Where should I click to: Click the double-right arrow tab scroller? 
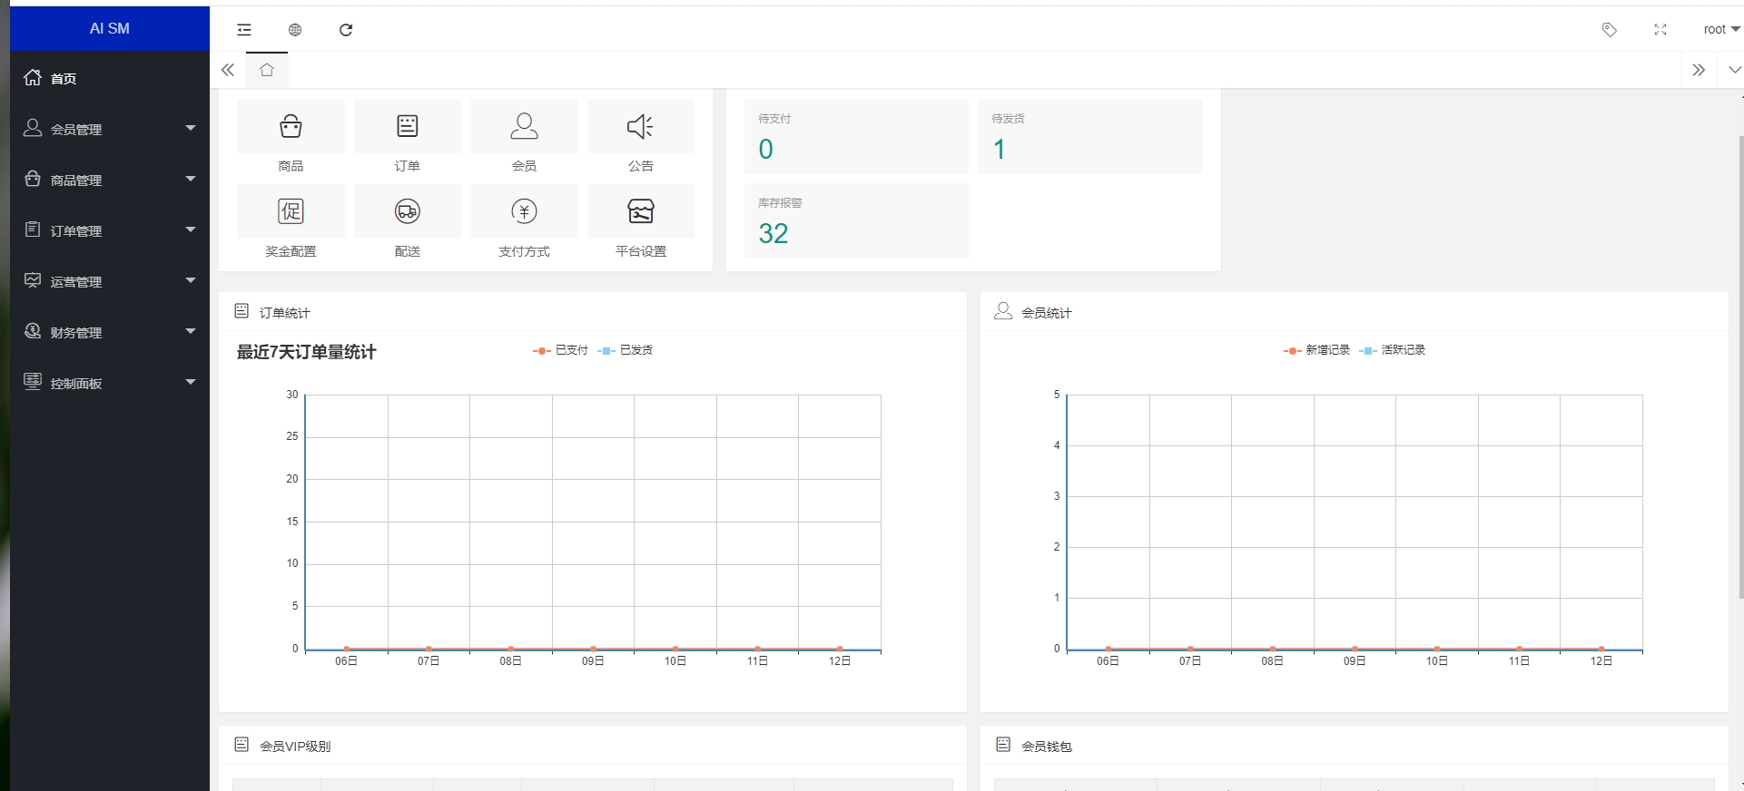click(1699, 70)
